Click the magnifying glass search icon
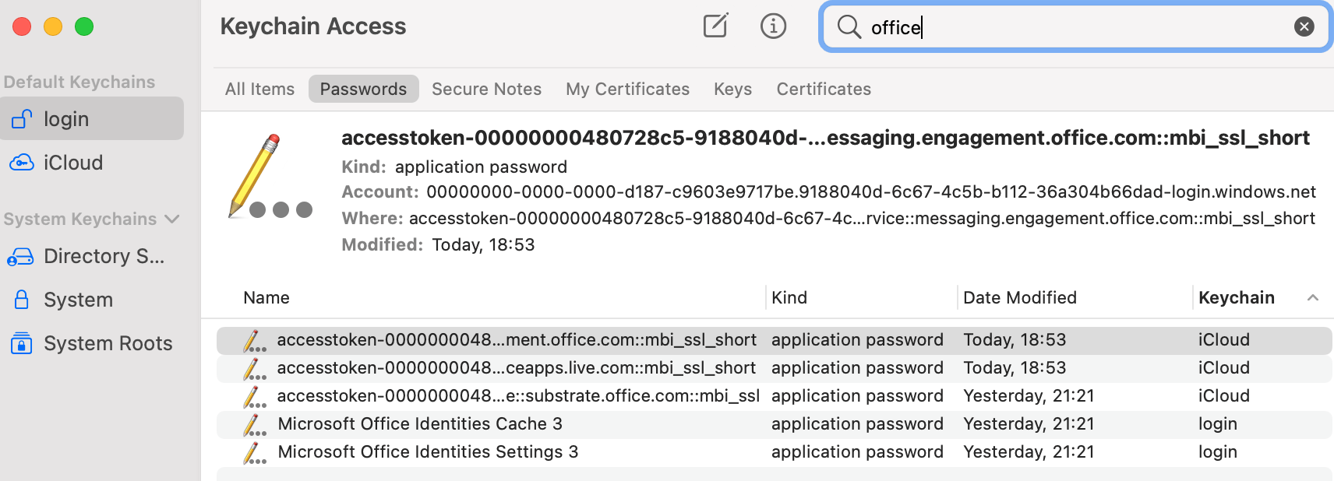 [849, 27]
